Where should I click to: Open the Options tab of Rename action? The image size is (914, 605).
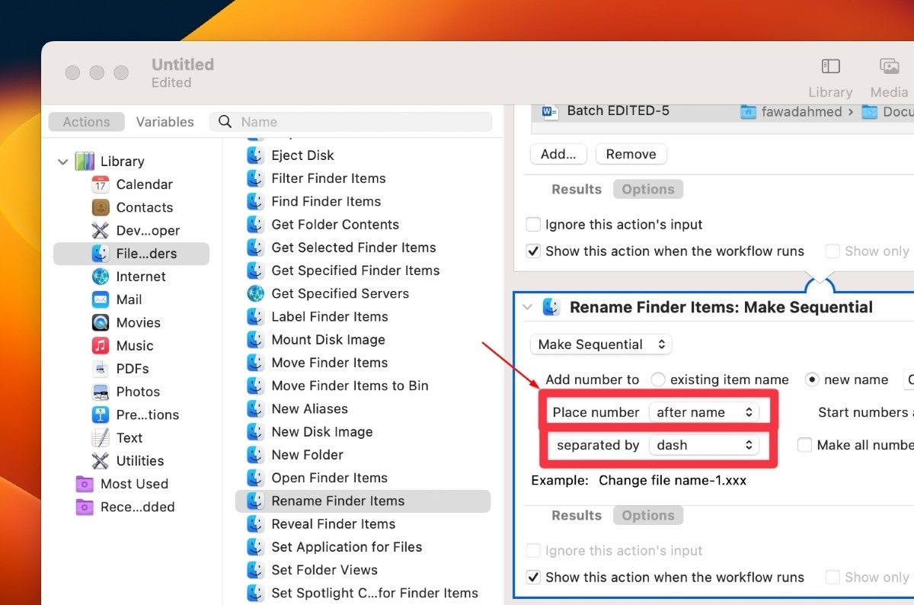tap(648, 515)
